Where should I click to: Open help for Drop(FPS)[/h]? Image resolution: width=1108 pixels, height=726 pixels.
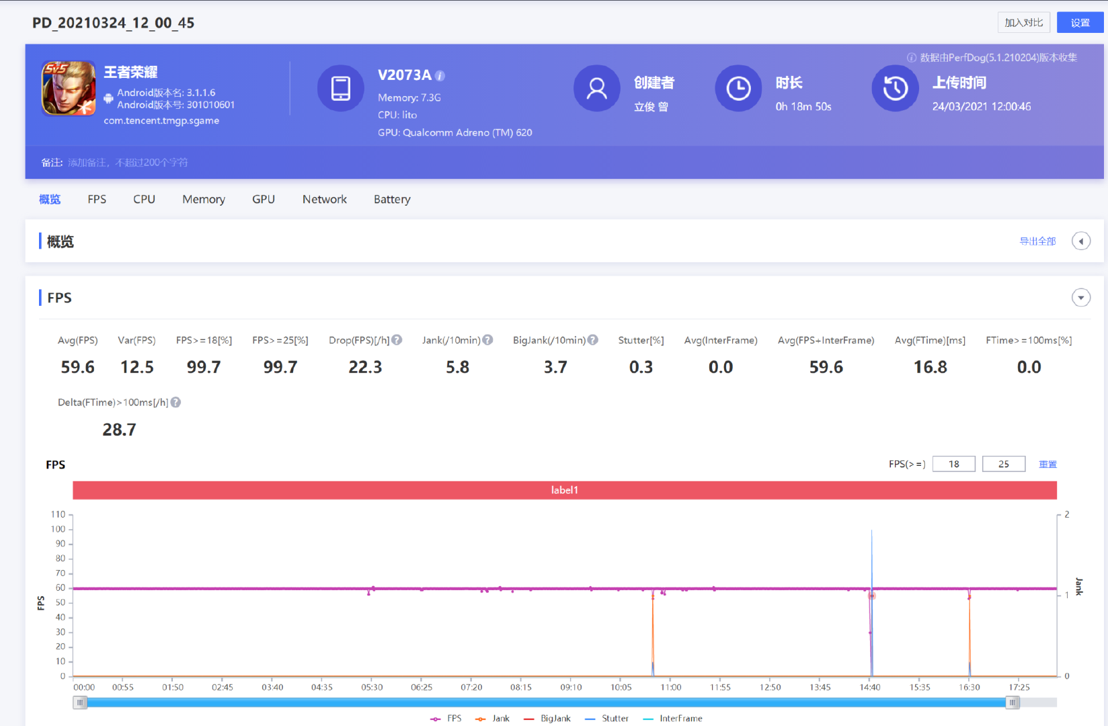click(x=397, y=340)
